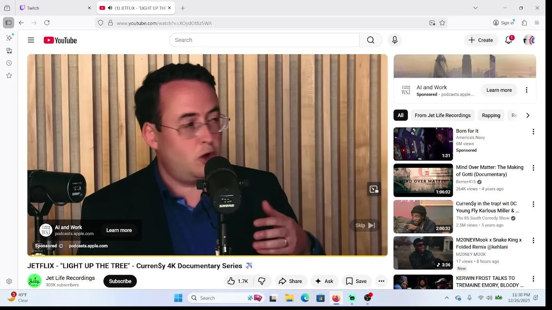
Task: Show more filter chips with right arrow
Action: (528, 115)
